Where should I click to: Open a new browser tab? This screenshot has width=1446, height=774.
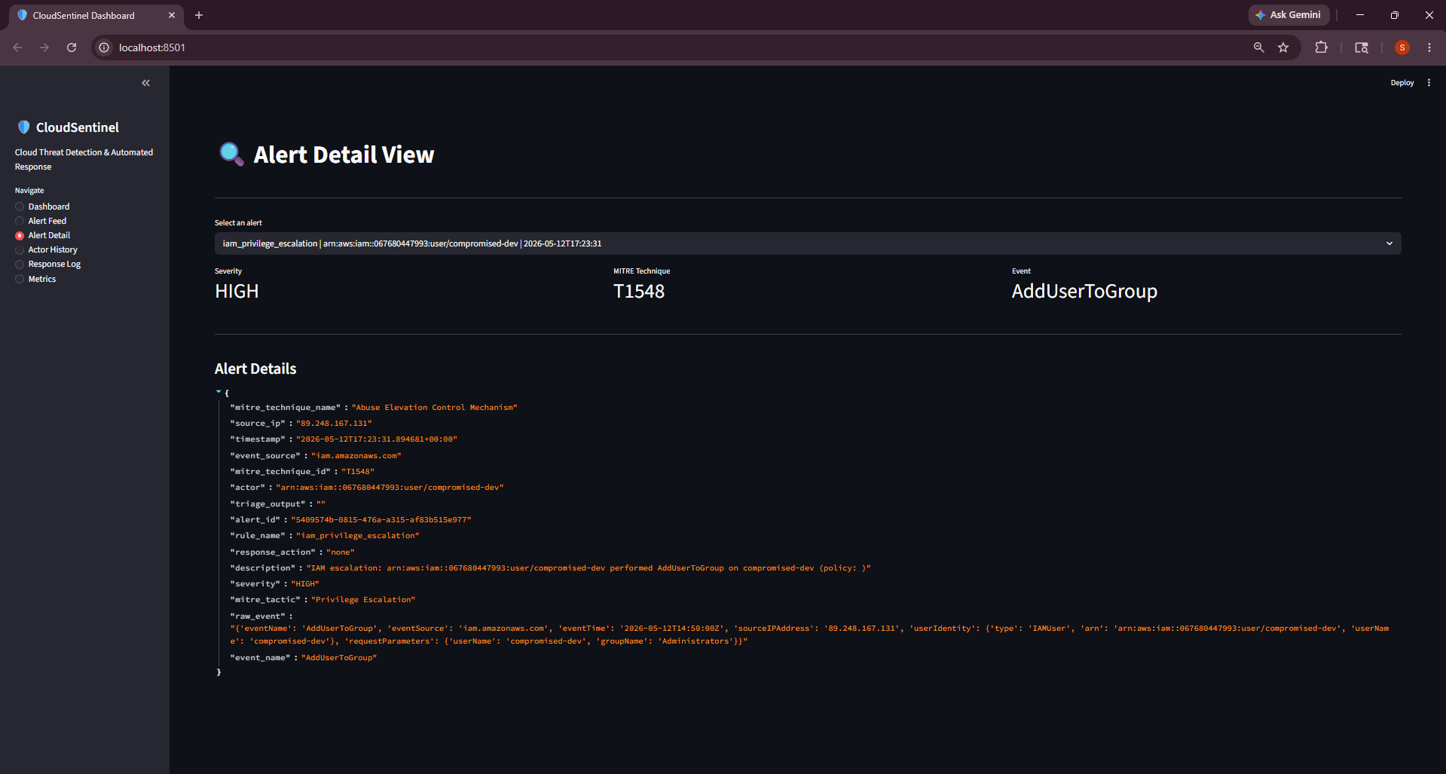point(199,15)
